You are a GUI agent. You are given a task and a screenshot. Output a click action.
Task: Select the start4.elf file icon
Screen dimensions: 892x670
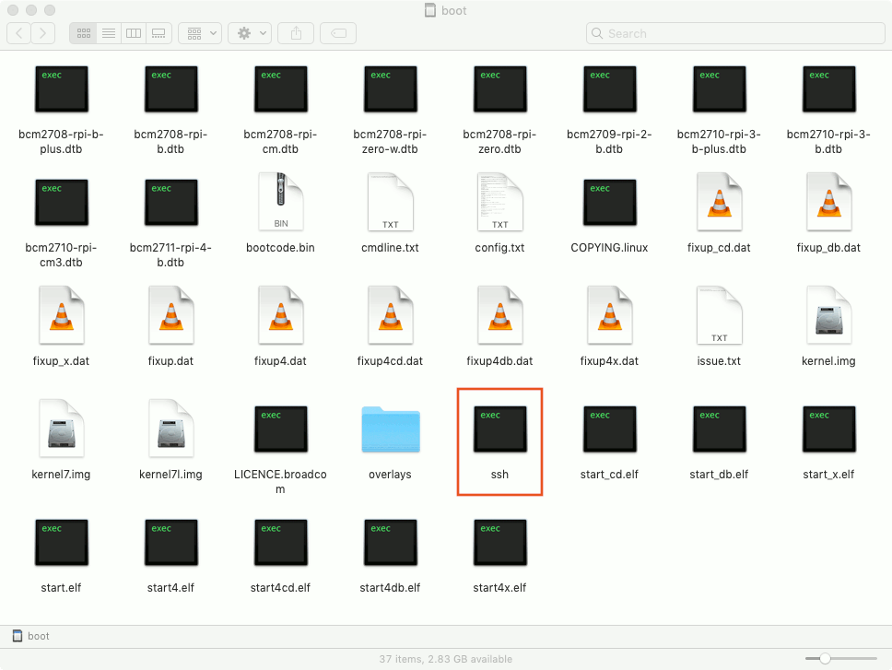coord(170,543)
